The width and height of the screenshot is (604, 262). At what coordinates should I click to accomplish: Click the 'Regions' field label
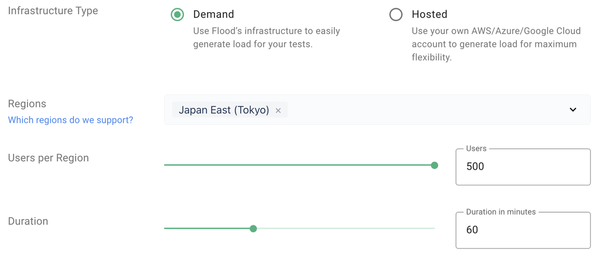pos(27,104)
